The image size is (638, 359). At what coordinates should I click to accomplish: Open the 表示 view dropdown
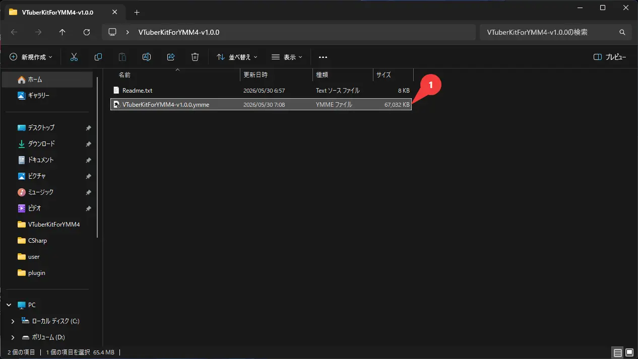coord(287,57)
